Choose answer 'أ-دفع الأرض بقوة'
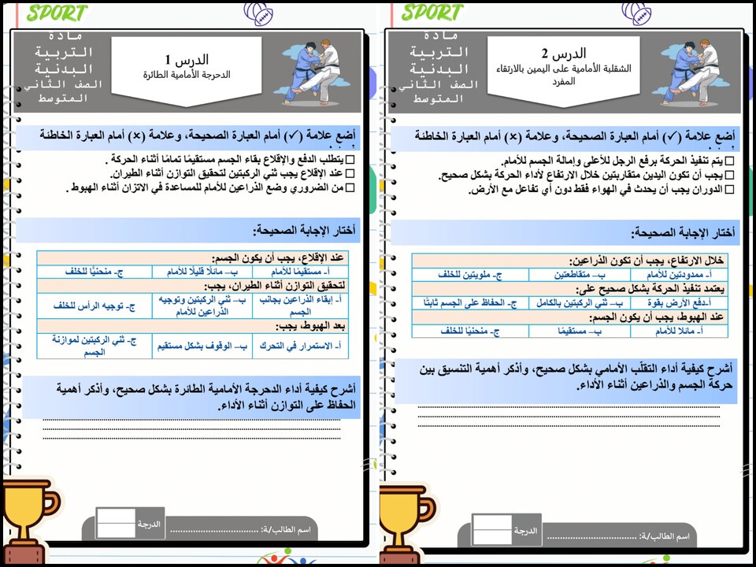This screenshot has width=756, height=567. (x=679, y=303)
